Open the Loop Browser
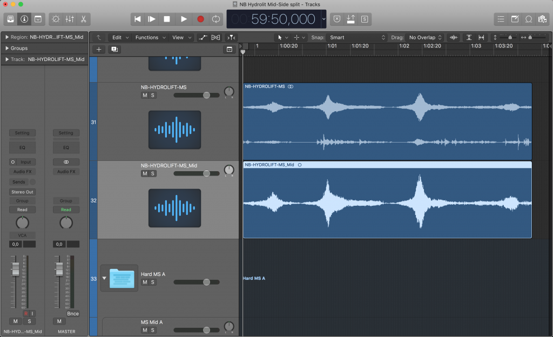The width and height of the screenshot is (553, 337). pyautogui.click(x=528, y=19)
